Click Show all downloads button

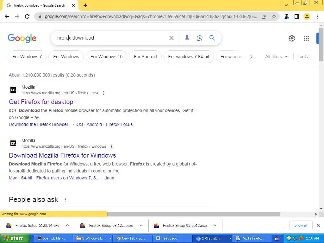click(x=301, y=225)
